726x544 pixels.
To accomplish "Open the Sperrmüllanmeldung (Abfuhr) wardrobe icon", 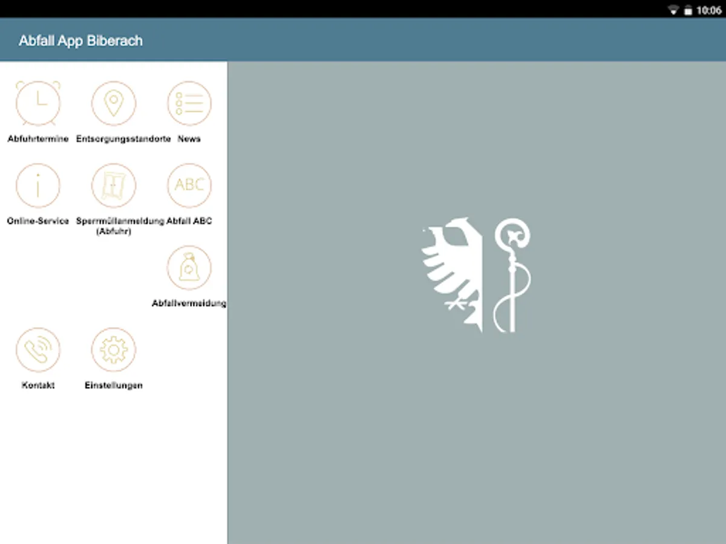I will (x=113, y=184).
